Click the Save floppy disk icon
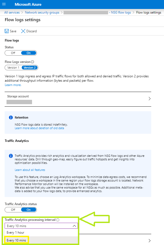The image size is (164, 245). pos(7,31)
